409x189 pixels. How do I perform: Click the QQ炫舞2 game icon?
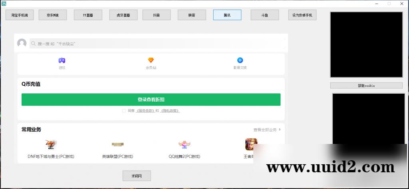[x=185, y=144]
